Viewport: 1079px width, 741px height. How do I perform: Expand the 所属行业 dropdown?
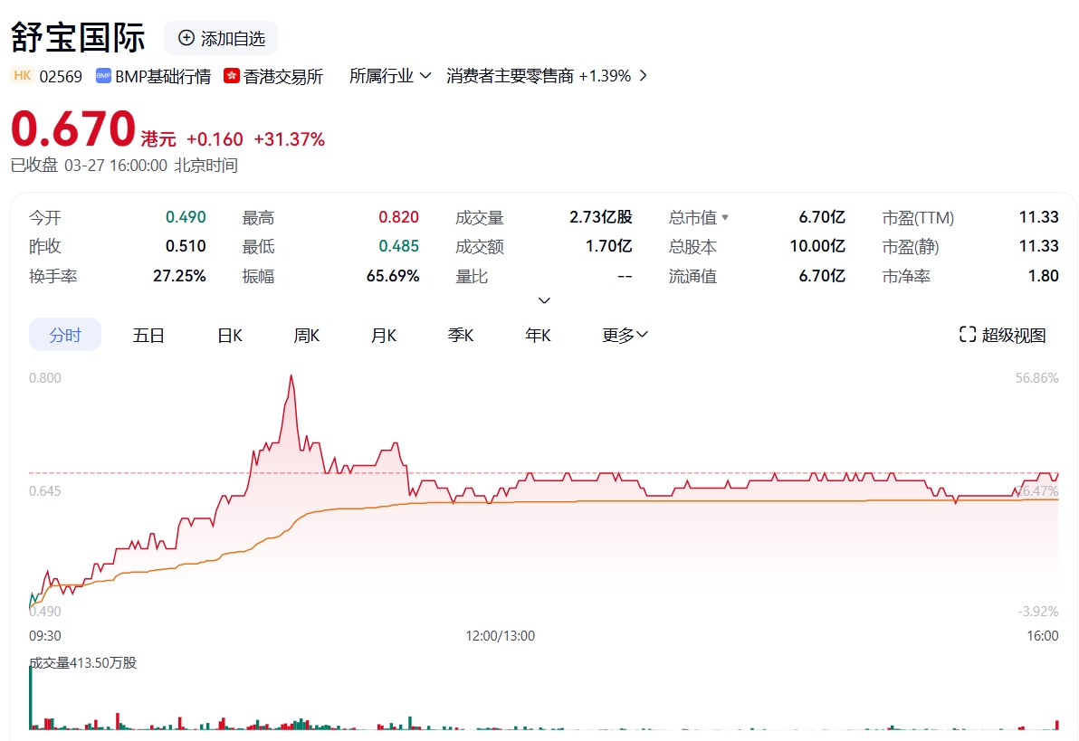click(390, 76)
